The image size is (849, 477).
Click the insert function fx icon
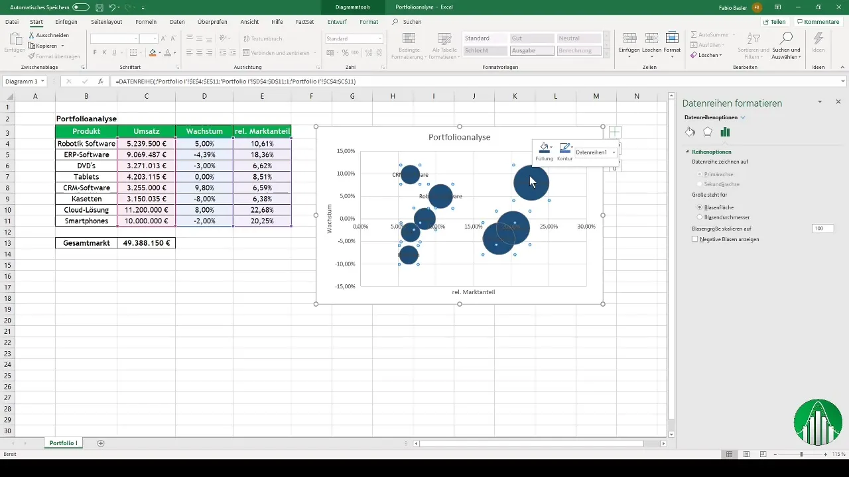point(101,81)
